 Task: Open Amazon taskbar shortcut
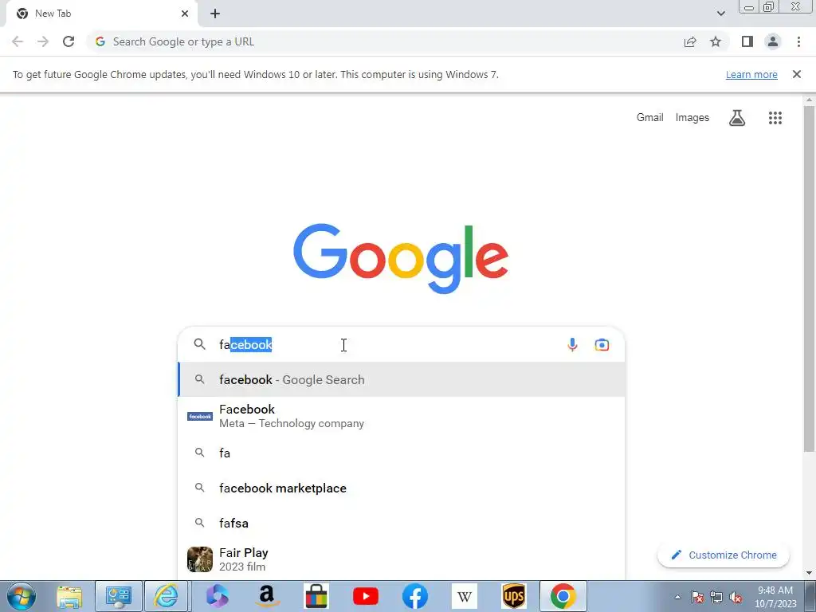266,596
